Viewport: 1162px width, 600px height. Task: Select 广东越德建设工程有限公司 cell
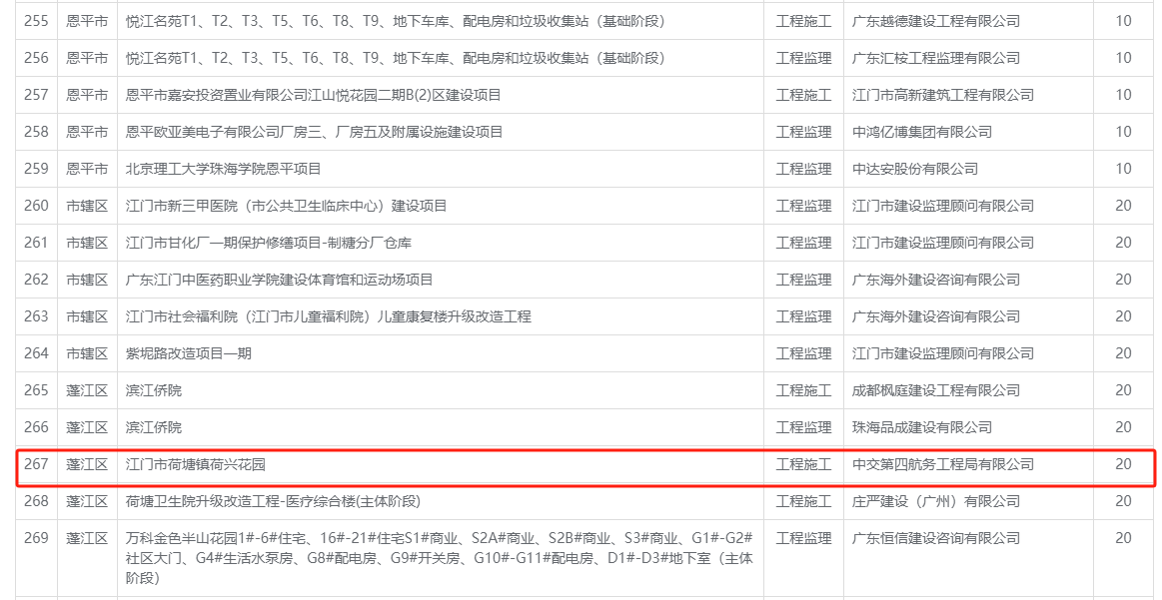(x=936, y=21)
